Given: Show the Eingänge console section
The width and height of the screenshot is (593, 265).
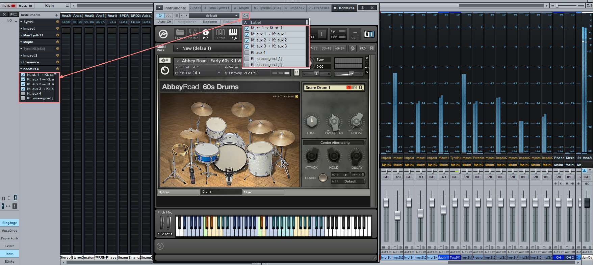Looking at the screenshot, I should point(9,223).
